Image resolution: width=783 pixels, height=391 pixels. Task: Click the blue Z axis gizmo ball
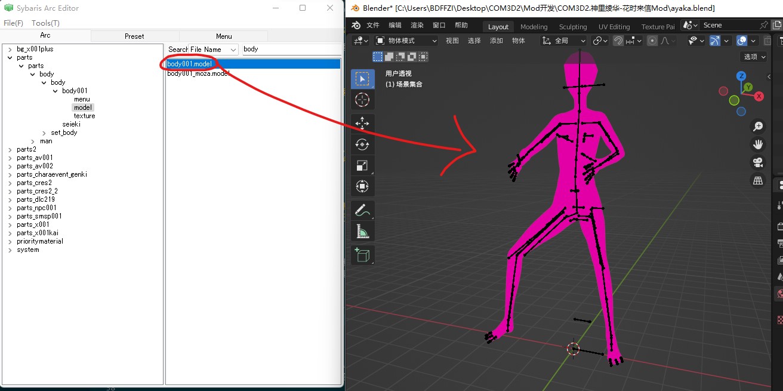(x=741, y=76)
